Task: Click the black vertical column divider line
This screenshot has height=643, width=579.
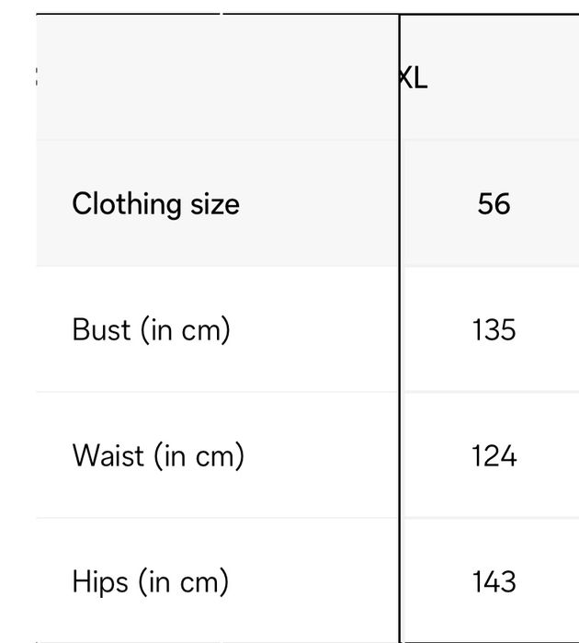Action: [400, 368]
